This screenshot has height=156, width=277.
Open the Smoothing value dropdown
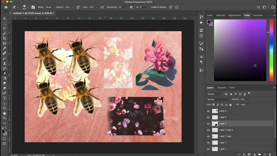(126, 7)
